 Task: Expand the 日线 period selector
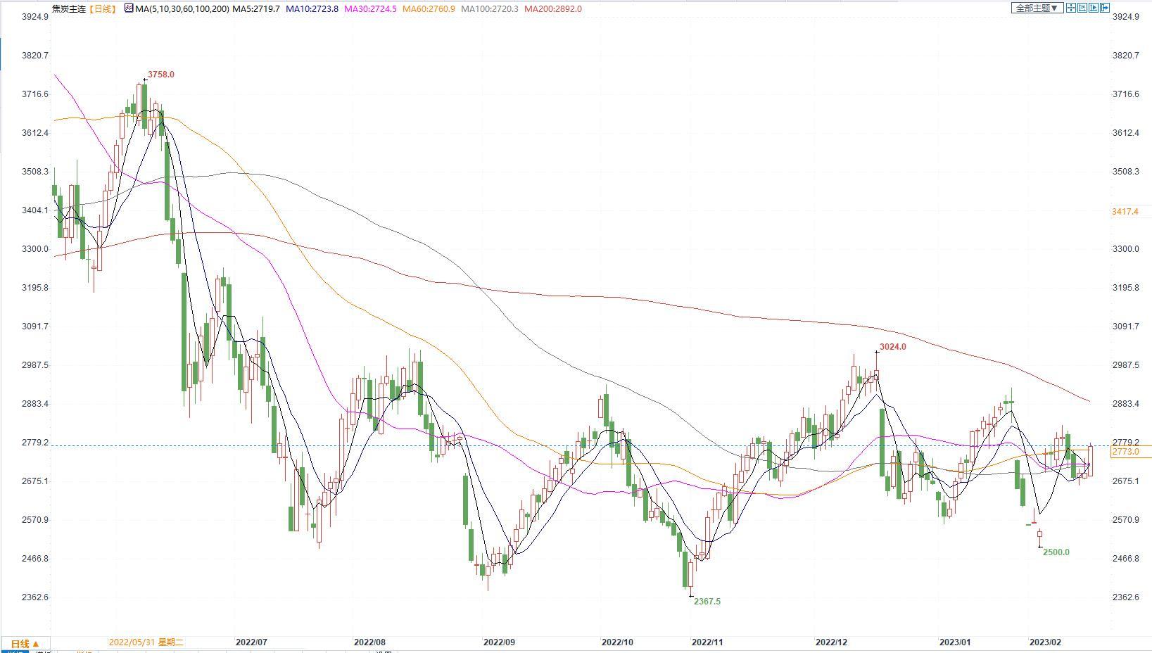coord(25,643)
